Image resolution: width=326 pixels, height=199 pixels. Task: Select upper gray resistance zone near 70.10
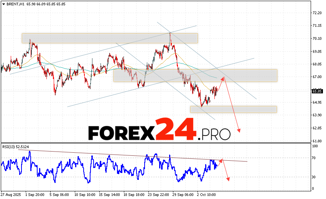[x=110, y=38]
